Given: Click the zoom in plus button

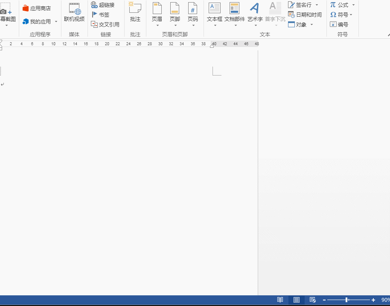Looking at the screenshot, I should coord(373,300).
